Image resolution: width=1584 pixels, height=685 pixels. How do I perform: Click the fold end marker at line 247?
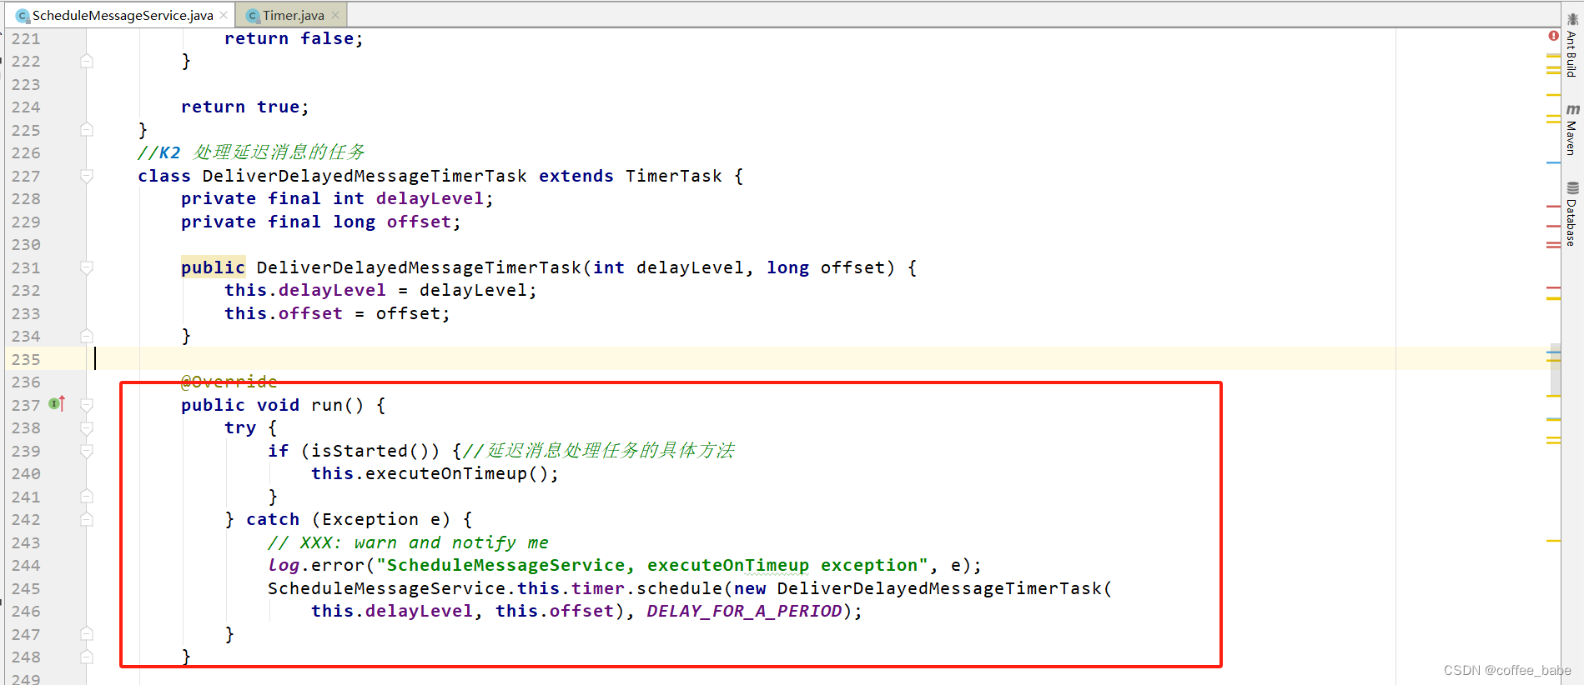[x=87, y=634]
